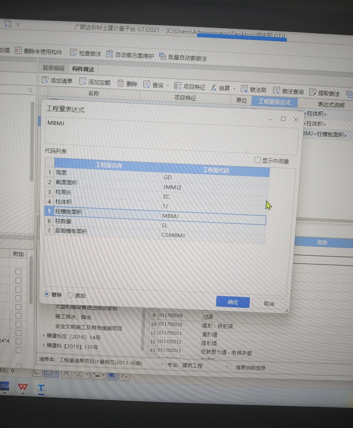Tick the fourth checkbox under 附加 column
Image resolution: width=353 pixels, height=428 pixels.
pos(18,298)
